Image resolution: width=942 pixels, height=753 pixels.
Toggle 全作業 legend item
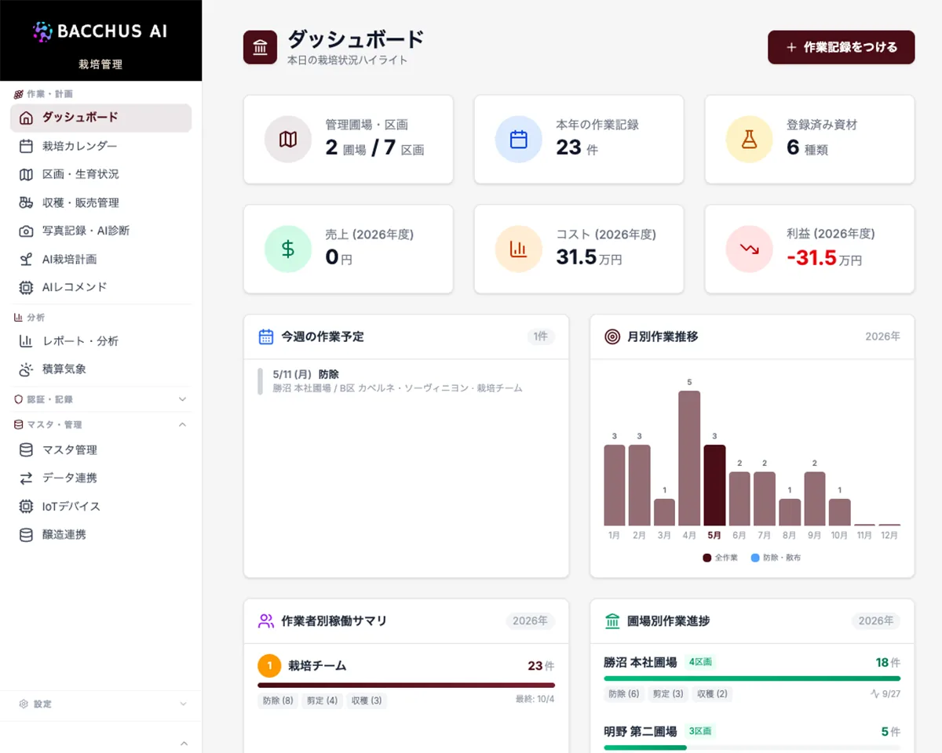tap(720, 558)
